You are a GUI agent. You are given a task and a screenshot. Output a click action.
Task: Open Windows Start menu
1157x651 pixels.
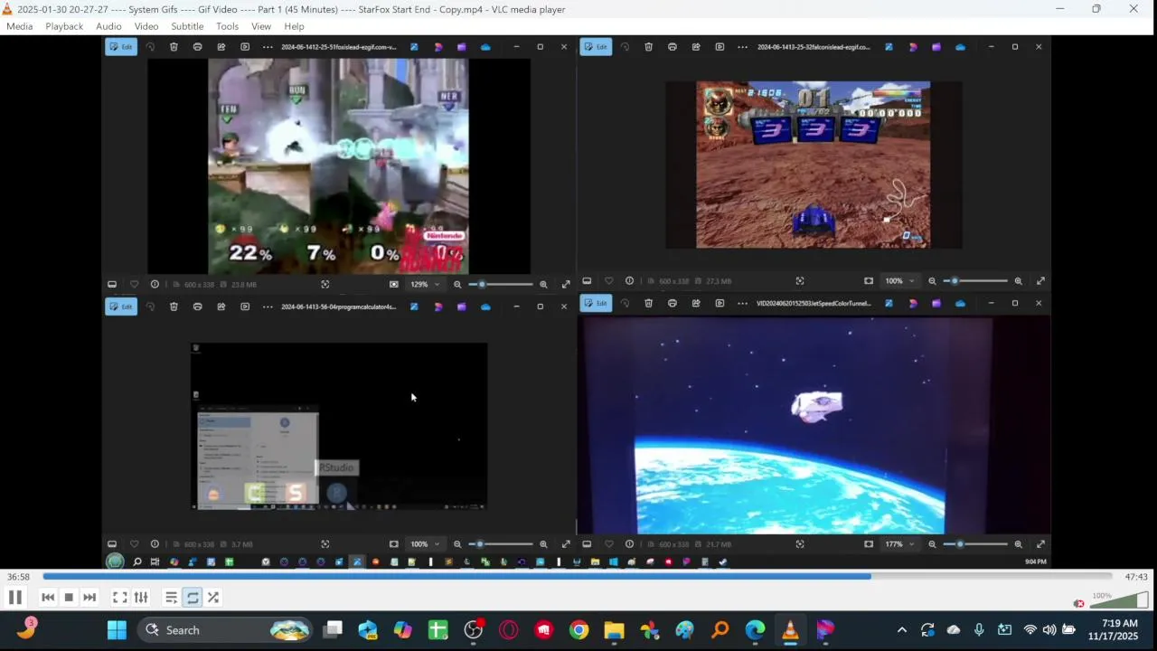(x=117, y=630)
